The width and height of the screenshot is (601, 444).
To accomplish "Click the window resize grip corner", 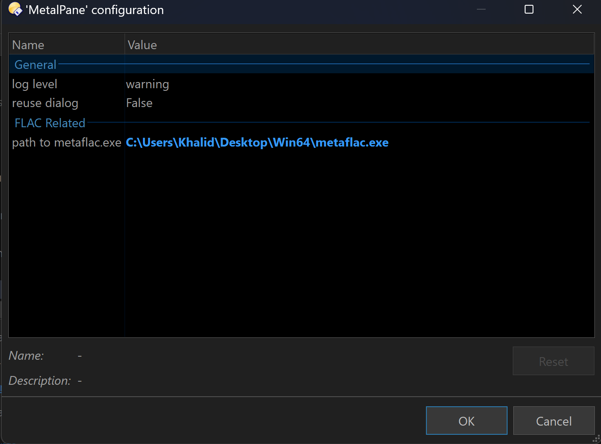I will (x=597, y=439).
